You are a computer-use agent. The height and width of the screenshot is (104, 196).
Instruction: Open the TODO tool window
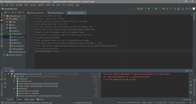[x=40, y=99]
